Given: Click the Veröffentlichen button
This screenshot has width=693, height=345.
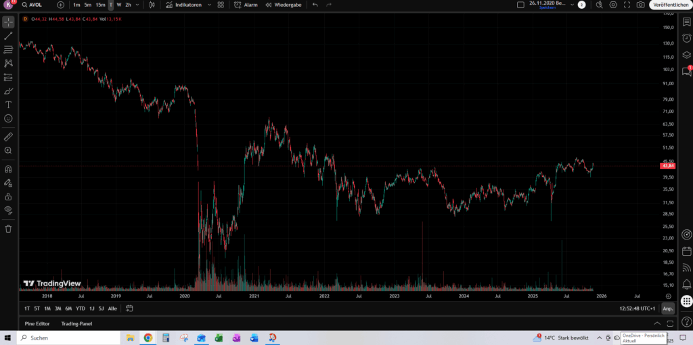Looking at the screenshot, I should (670, 5).
